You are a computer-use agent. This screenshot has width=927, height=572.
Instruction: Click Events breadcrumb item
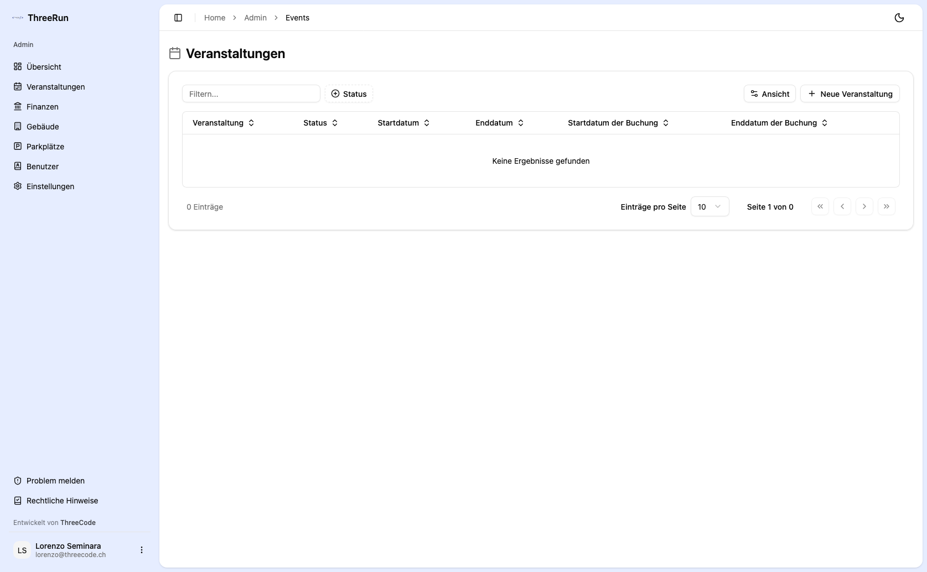tap(297, 18)
